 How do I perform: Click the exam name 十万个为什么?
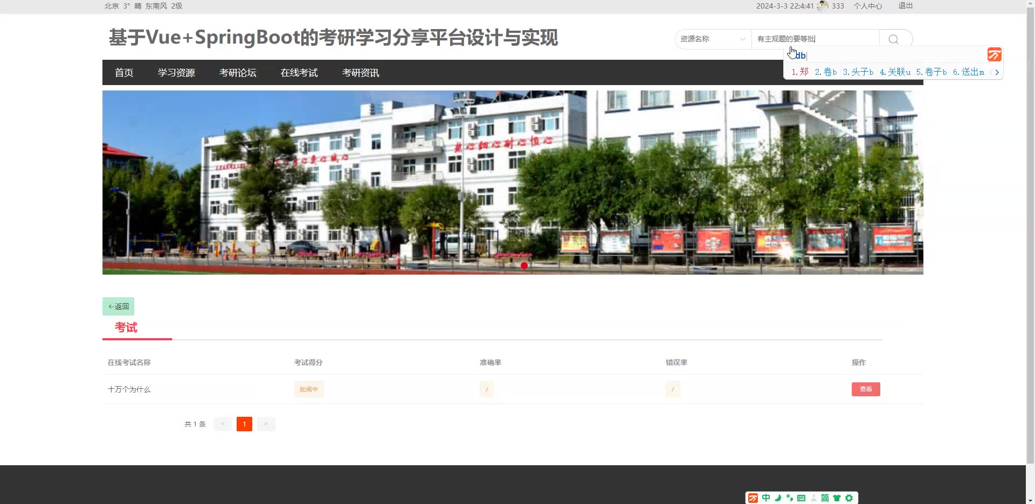tap(129, 389)
